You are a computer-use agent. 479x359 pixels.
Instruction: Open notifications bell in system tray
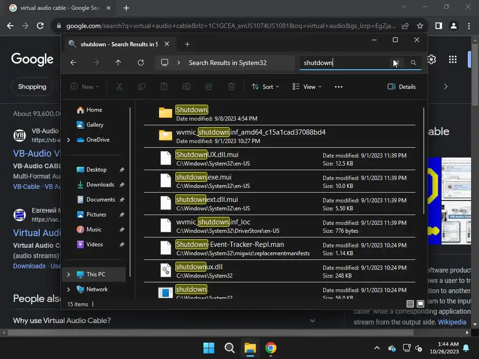click(466, 348)
